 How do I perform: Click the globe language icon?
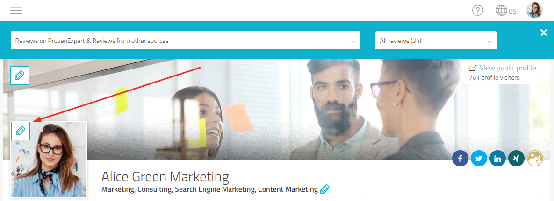(x=501, y=11)
